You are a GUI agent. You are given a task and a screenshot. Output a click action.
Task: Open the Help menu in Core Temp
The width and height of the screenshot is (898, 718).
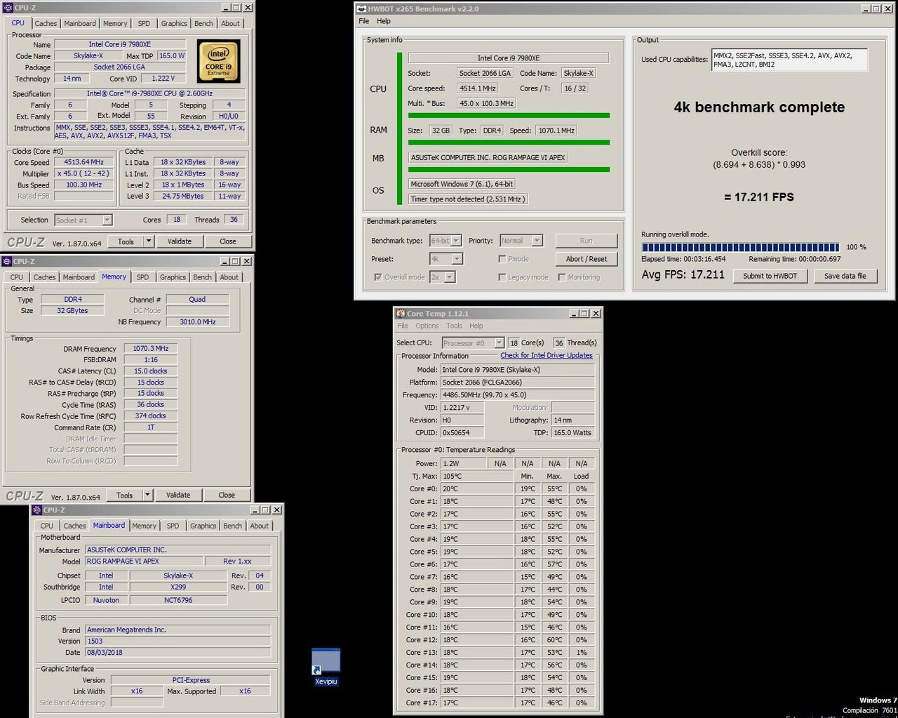[476, 326]
